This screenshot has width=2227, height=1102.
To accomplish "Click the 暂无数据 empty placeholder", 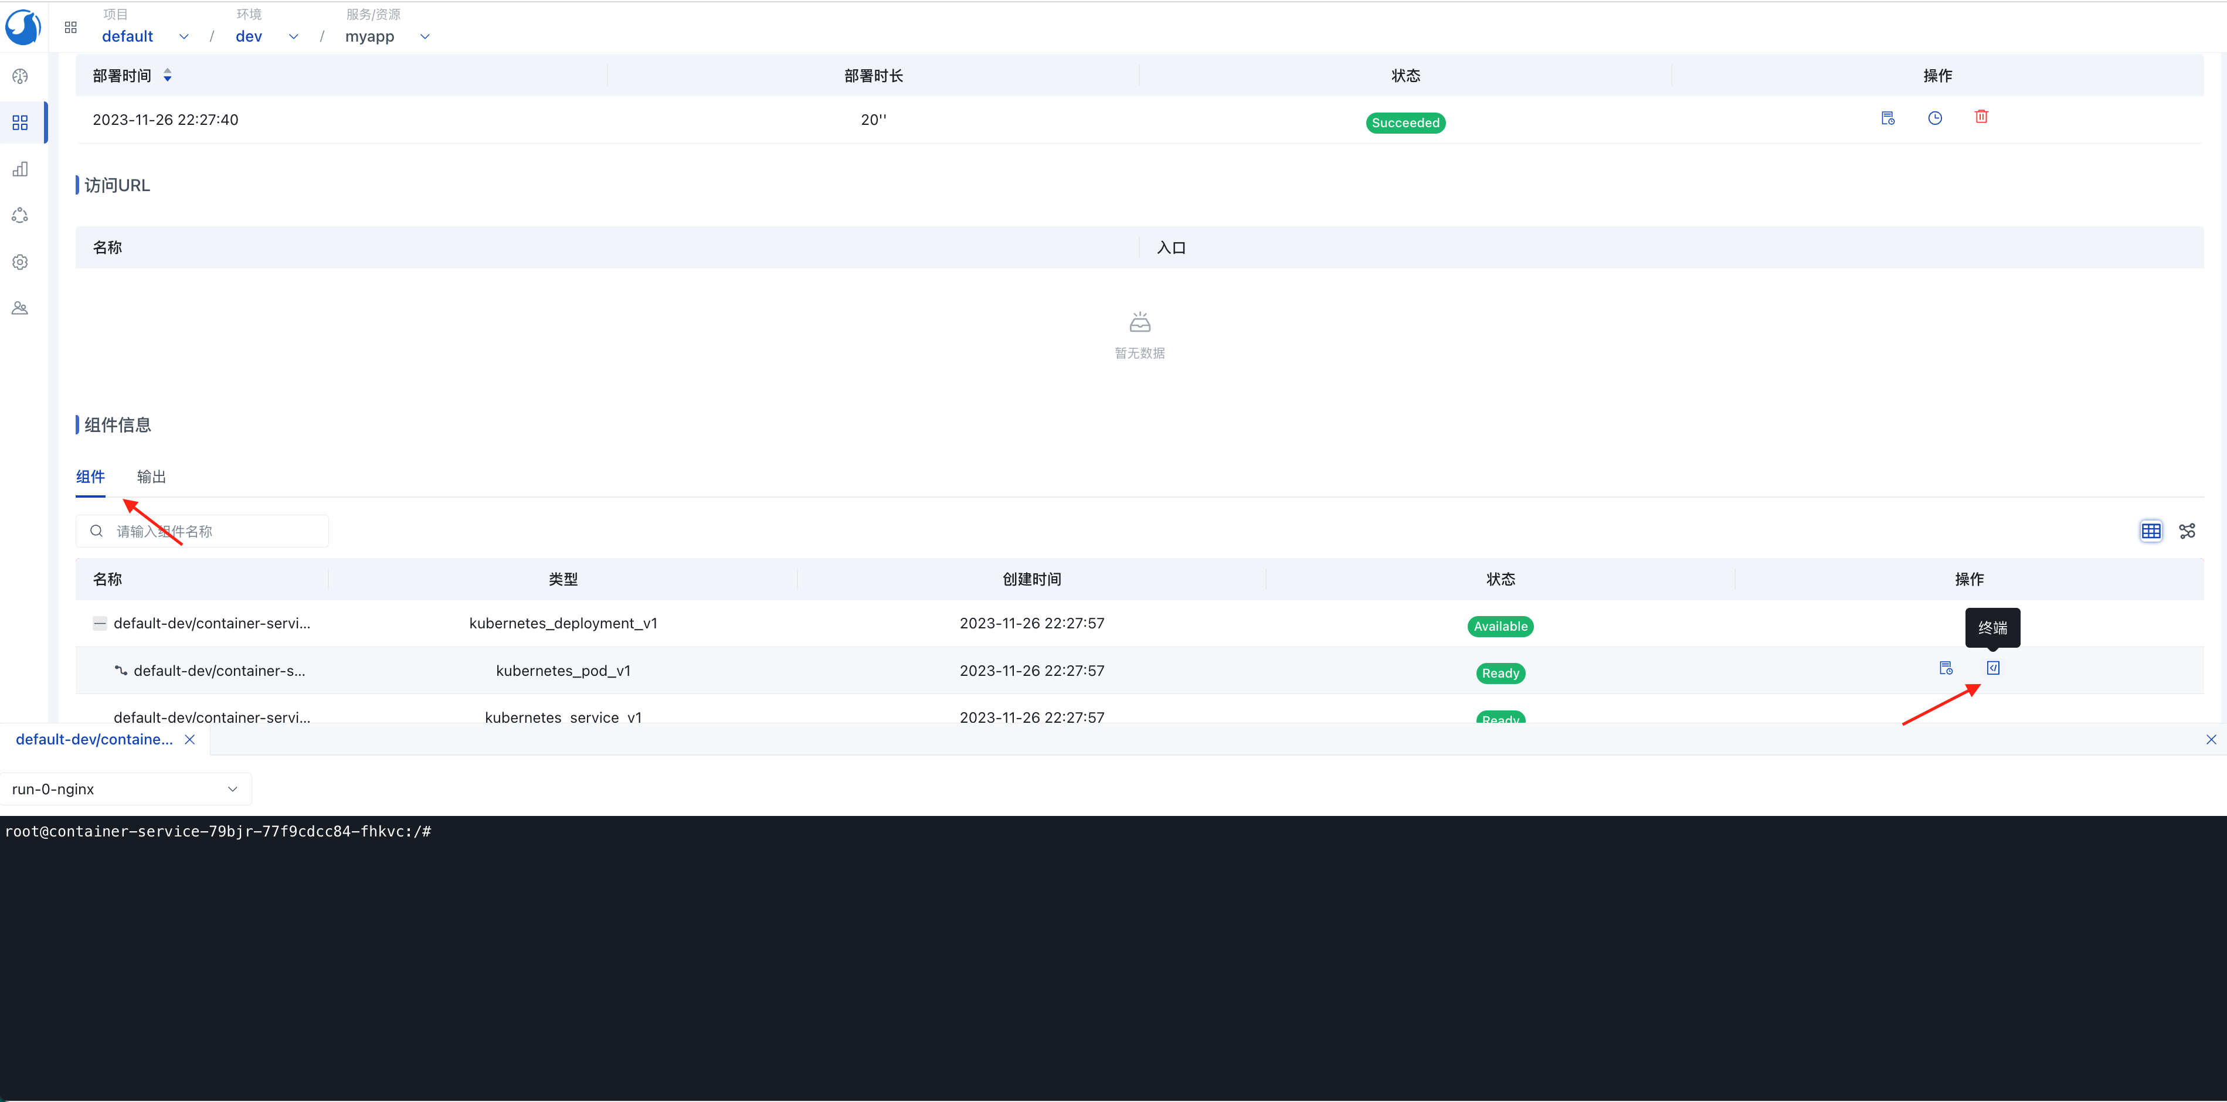I will (1139, 335).
